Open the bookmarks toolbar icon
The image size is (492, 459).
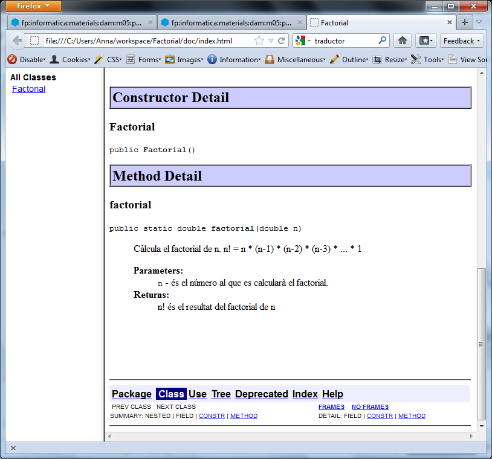click(426, 40)
